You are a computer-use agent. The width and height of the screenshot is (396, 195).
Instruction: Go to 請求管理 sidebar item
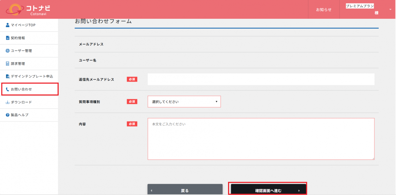click(18, 64)
